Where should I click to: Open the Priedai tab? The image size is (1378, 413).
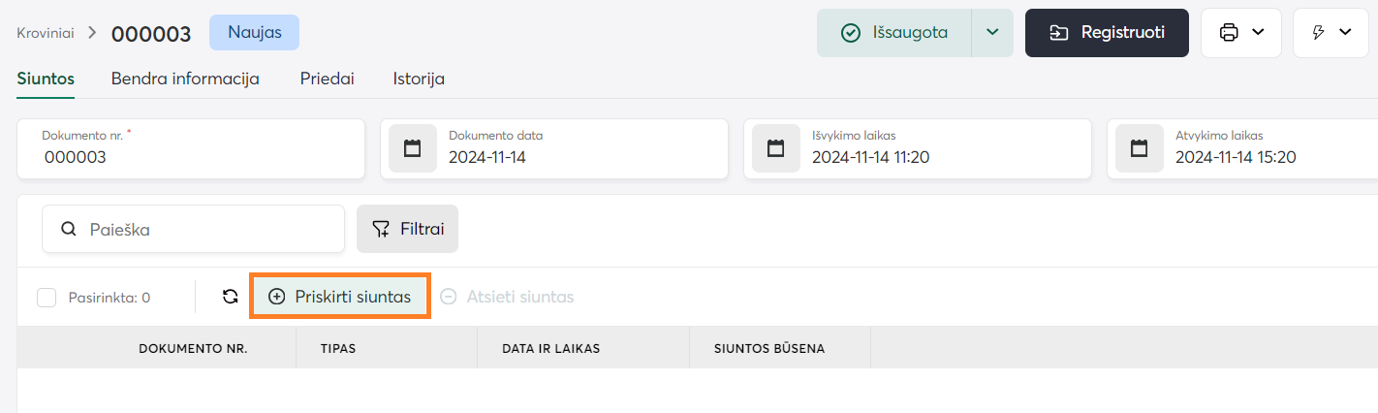327,79
